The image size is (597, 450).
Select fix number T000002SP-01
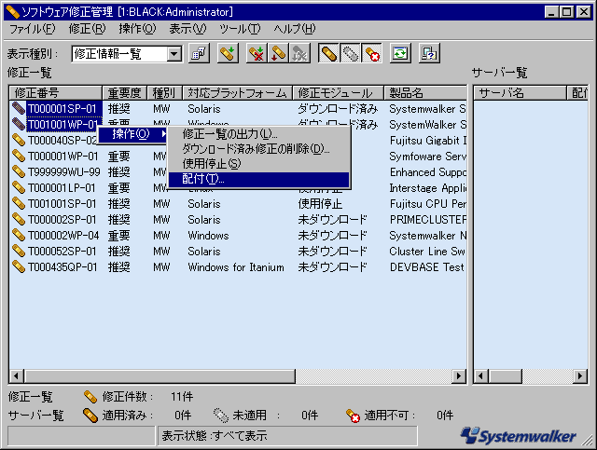(x=62, y=220)
